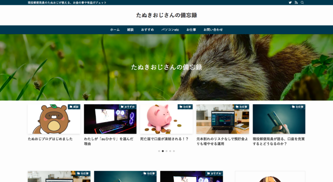
Task: Open the Twitter icon in top bar
Action: pyautogui.click(x=290, y=3)
